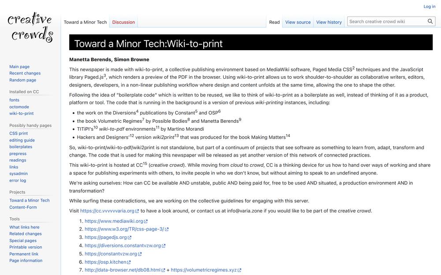Screen dimensions: 441x275
Task: Open the View source tab
Action: pos(298,22)
